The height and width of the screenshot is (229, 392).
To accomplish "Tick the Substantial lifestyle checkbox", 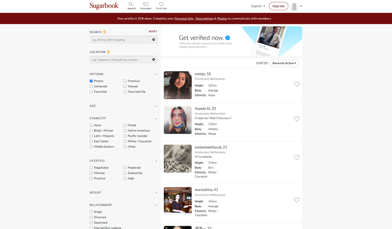I will click(x=125, y=173).
